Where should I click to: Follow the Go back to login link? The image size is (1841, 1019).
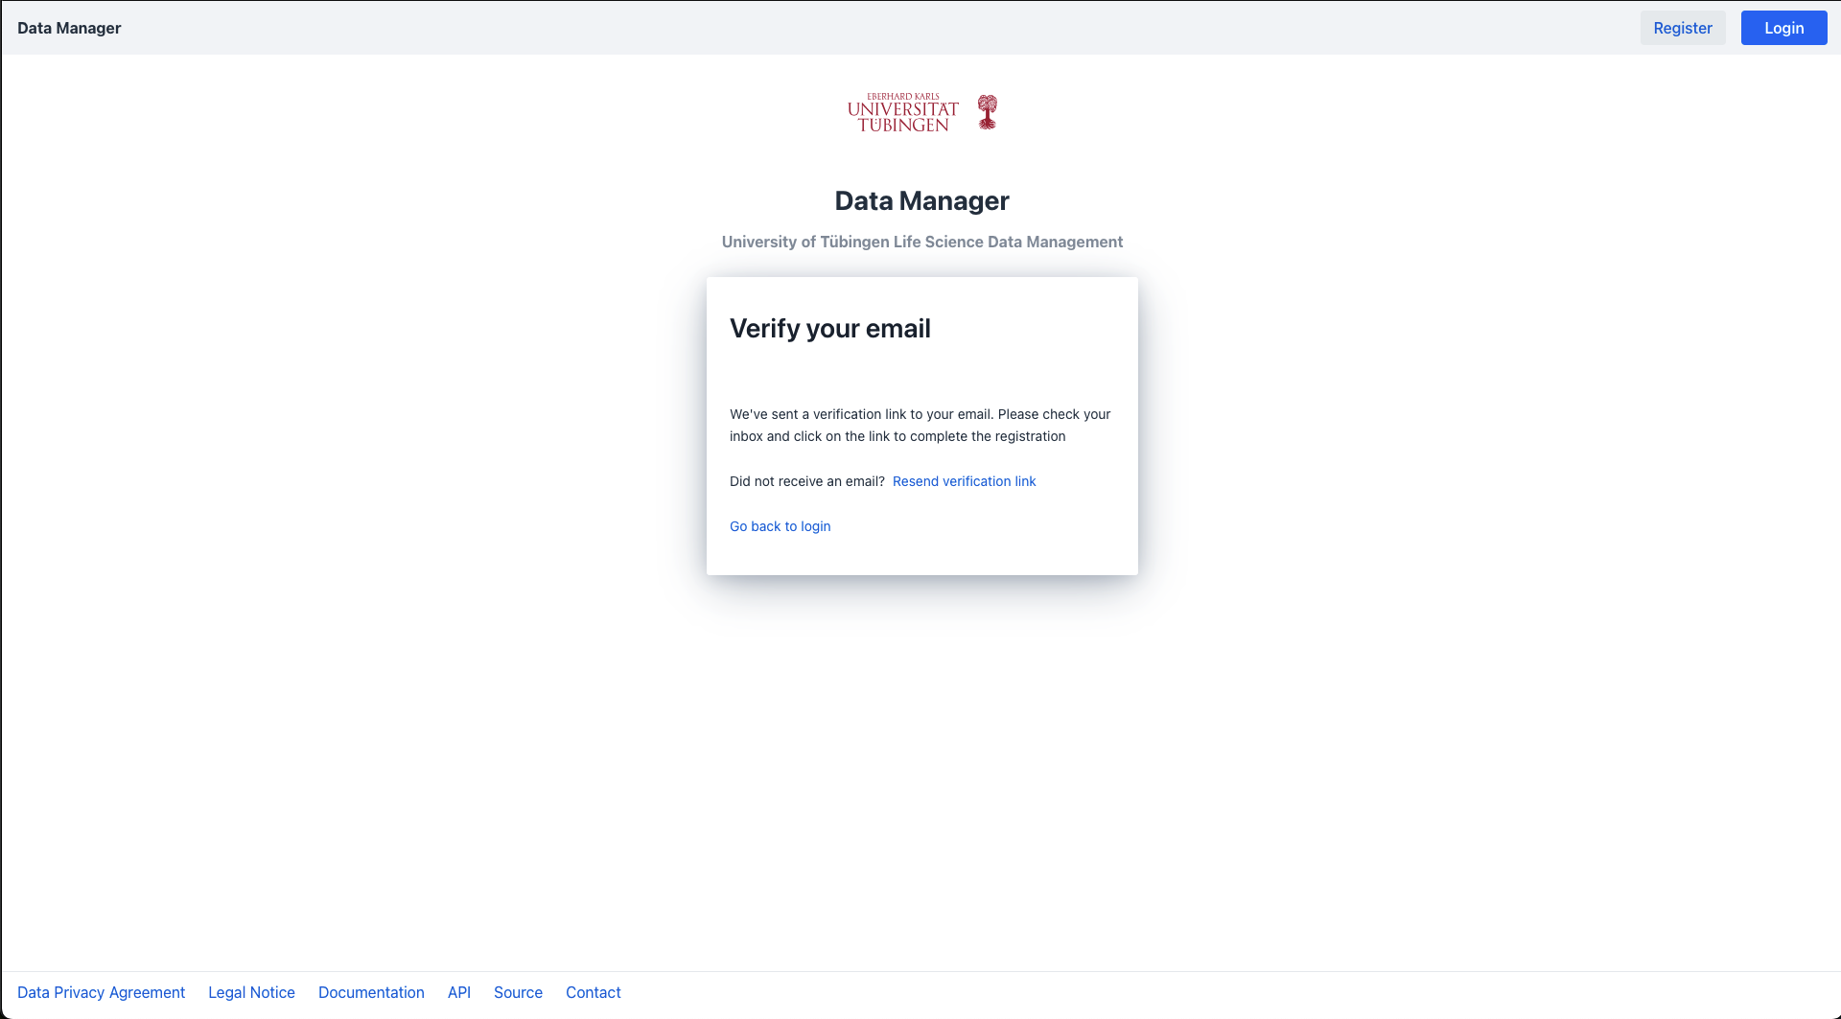click(780, 526)
